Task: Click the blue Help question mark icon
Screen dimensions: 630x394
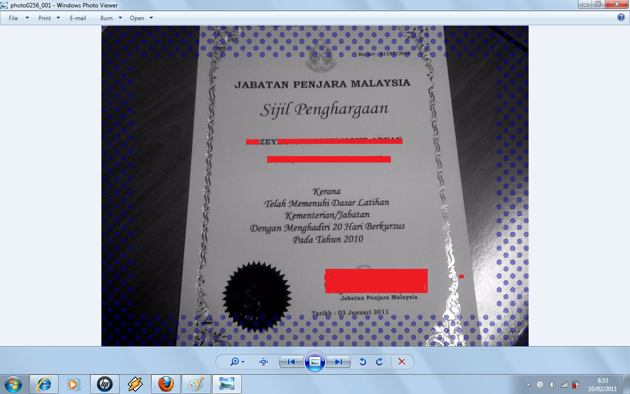Action: (621, 17)
